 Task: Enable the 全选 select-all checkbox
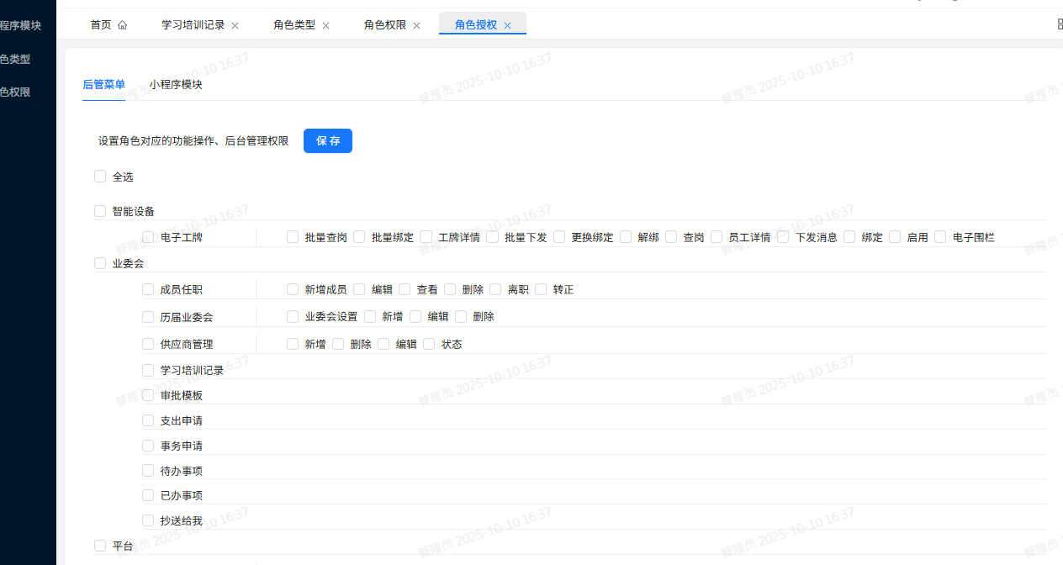[100, 177]
